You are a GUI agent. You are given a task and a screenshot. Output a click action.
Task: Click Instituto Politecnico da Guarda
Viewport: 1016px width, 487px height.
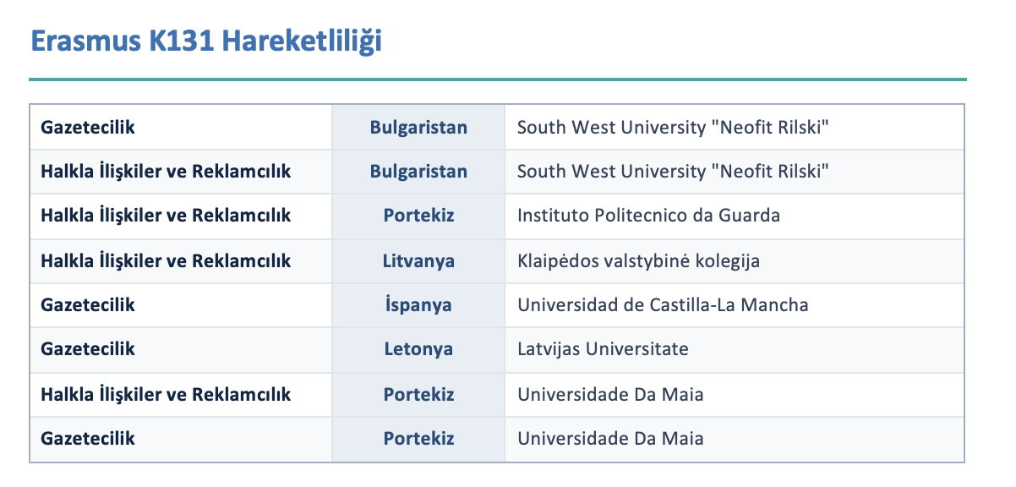(648, 216)
